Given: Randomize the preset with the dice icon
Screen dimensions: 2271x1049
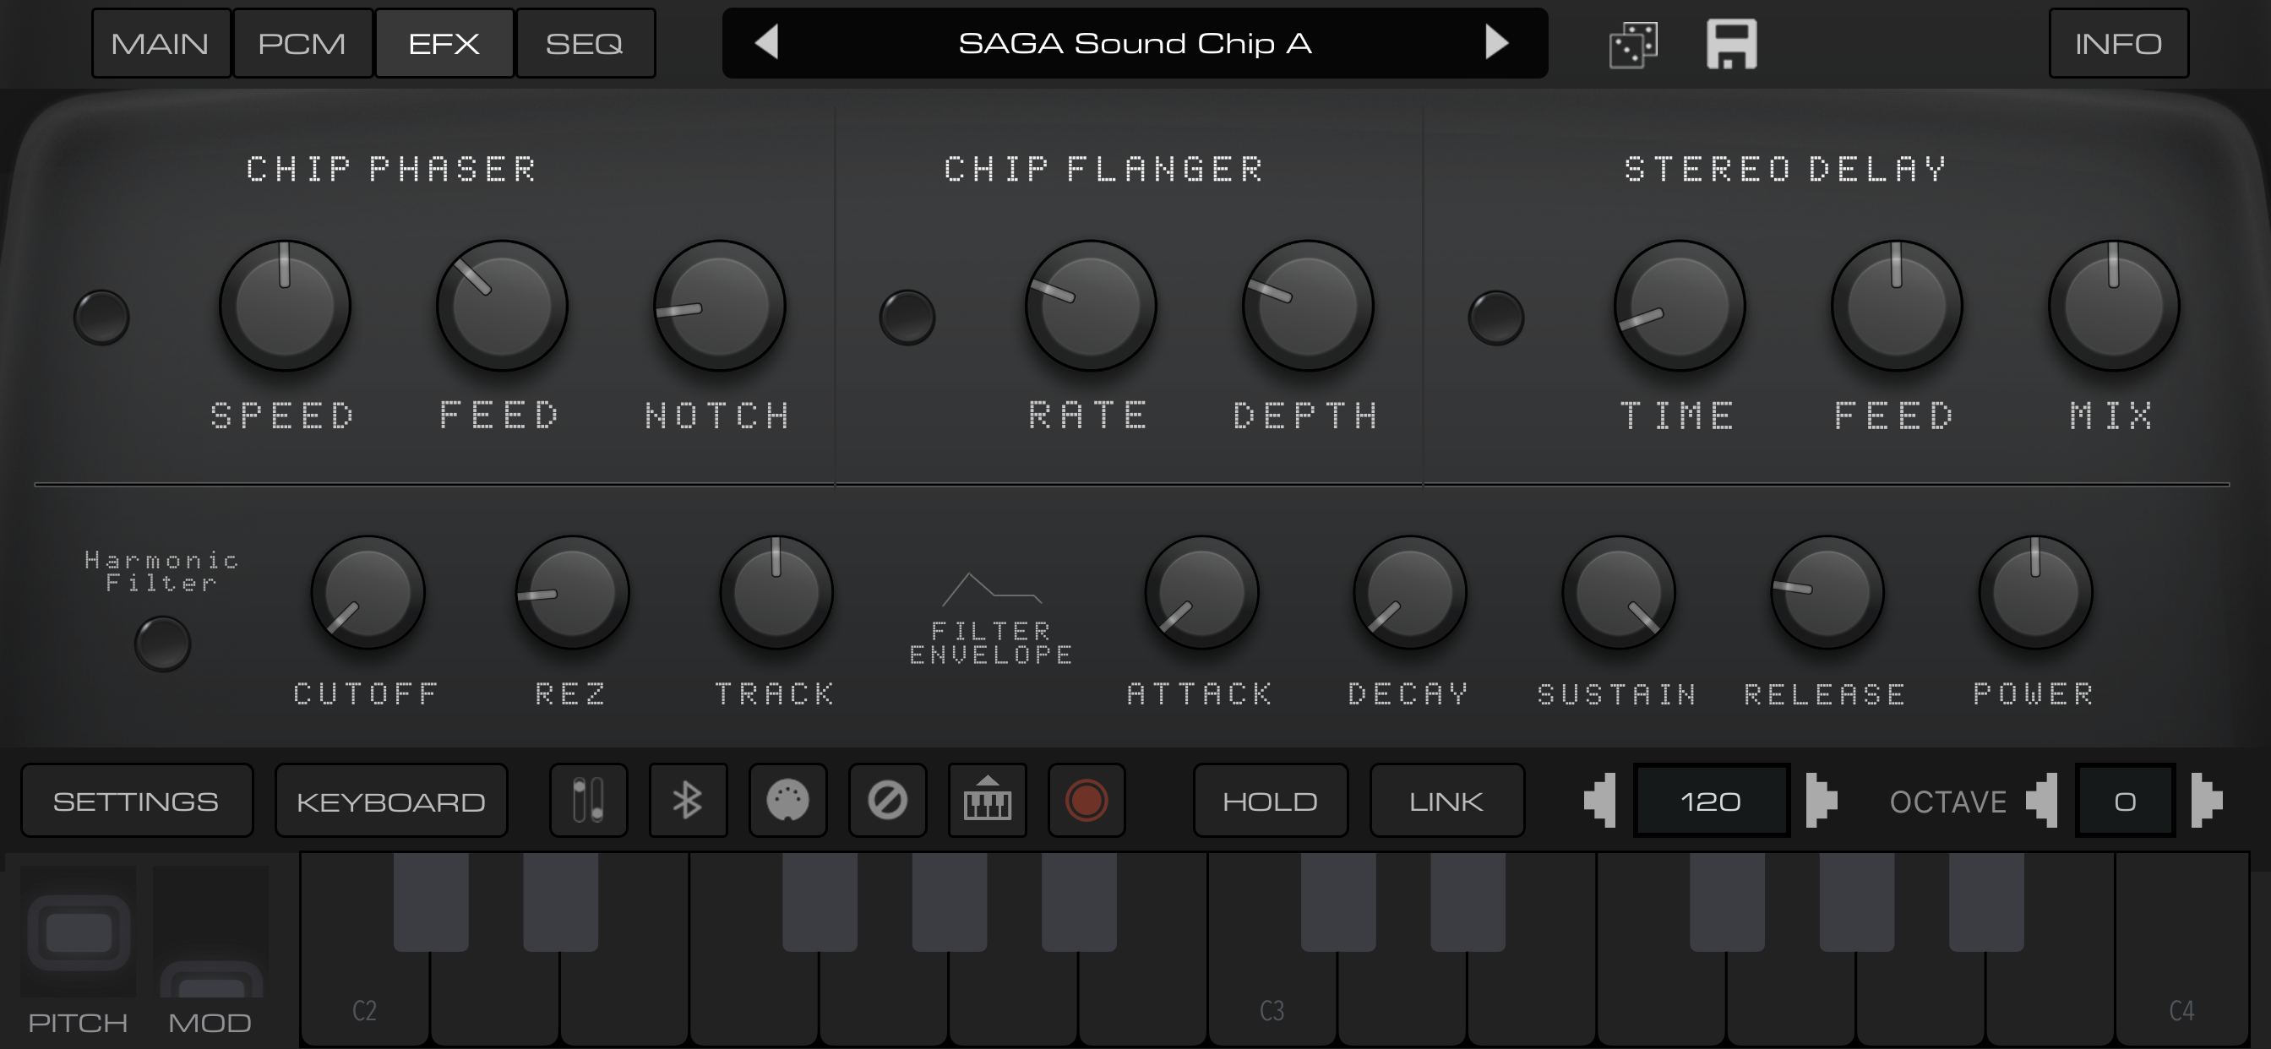Looking at the screenshot, I should 1633,43.
